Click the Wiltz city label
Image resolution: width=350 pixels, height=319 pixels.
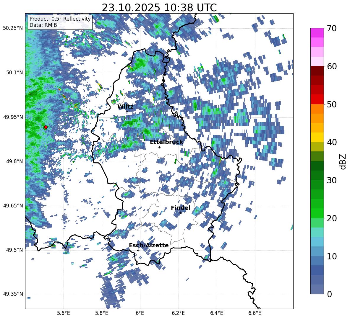coord(125,107)
